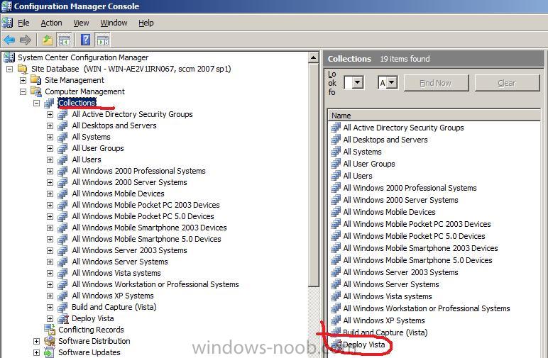548x358 pixels.
Task: Open the File menu
Action: (23, 23)
